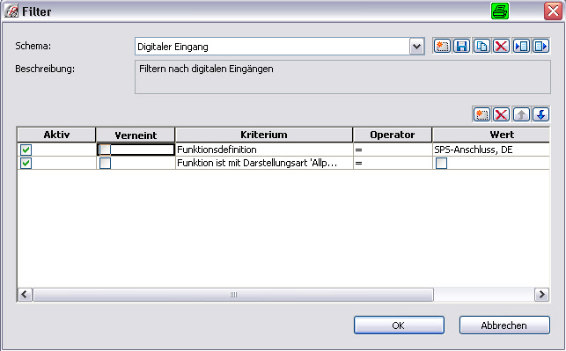Click the Kriterium column header

pyautogui.click(x=264, y=135)
